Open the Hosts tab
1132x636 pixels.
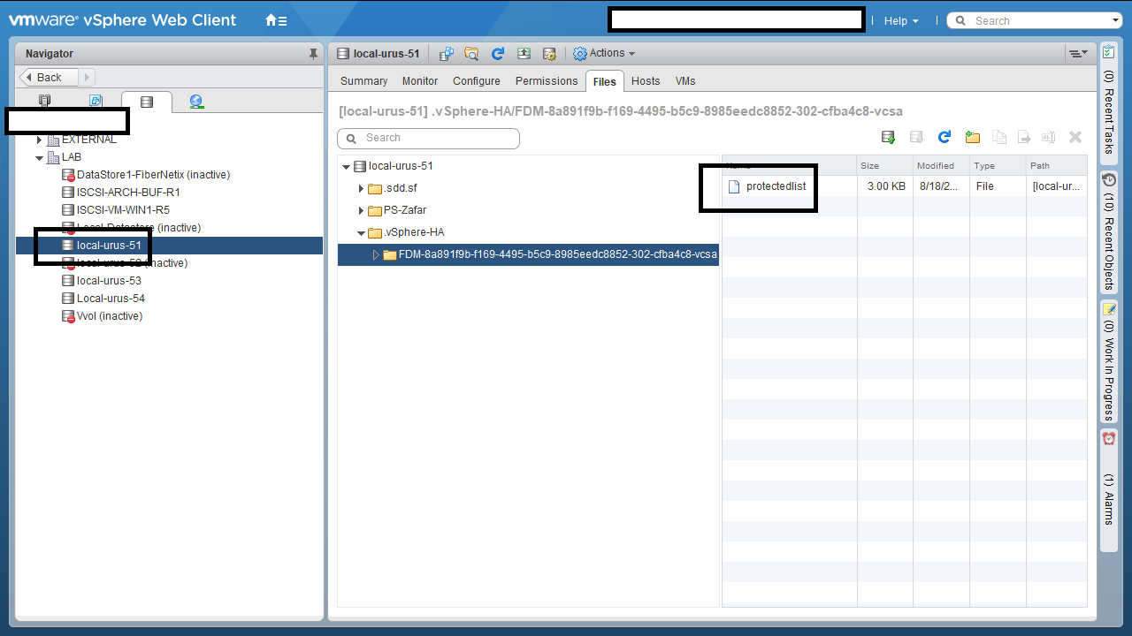tap(646, 80)
